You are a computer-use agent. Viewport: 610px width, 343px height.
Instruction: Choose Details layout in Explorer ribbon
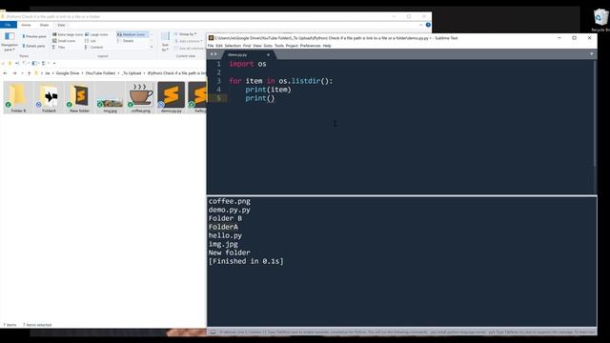click(x=126, y=41)
